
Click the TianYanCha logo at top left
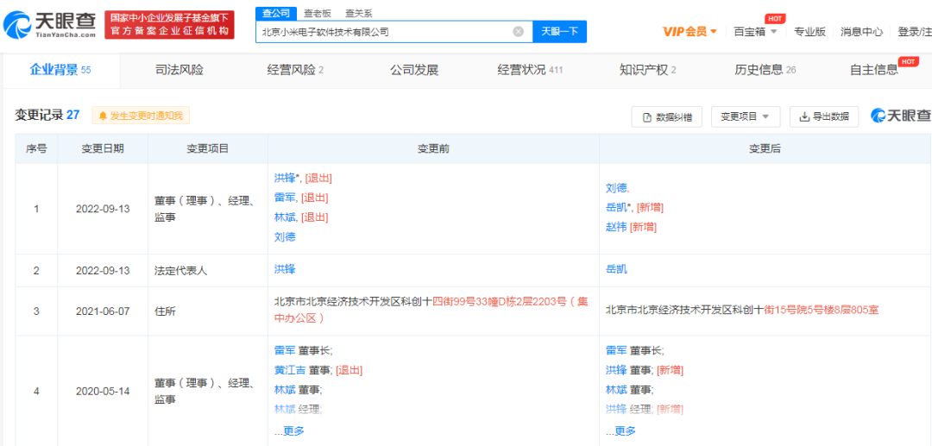[x=50, y=25]
